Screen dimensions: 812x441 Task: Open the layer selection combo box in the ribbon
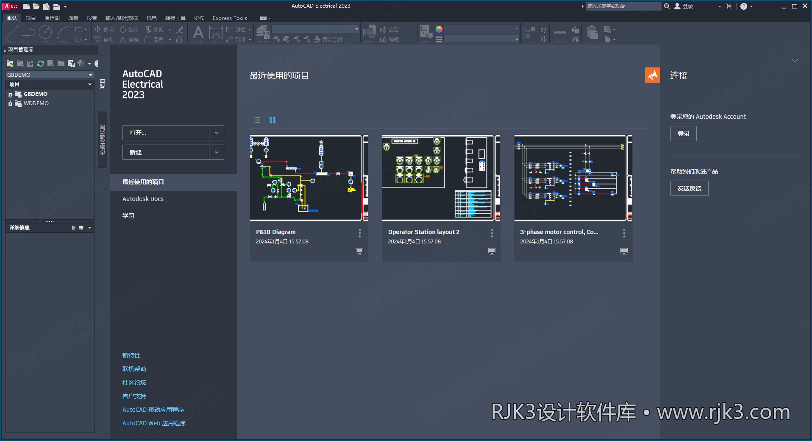315,29
